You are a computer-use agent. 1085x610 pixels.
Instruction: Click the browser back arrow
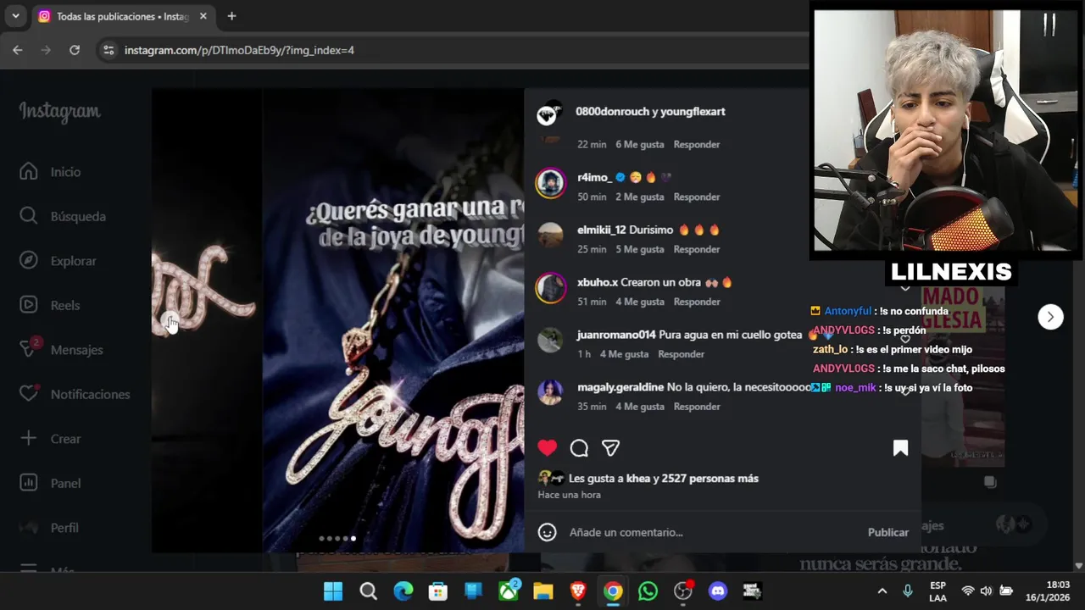click(x=18, y=50)
